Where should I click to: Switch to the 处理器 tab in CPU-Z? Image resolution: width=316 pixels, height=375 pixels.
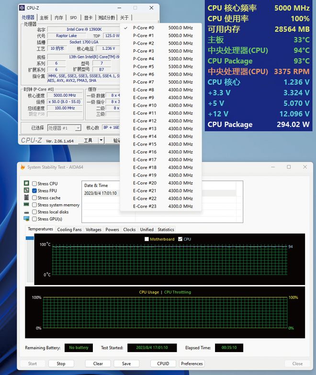click(x=28, y=17)
